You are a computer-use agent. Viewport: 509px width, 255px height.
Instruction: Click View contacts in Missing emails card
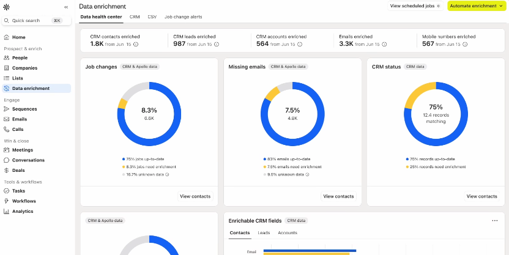pos(338,196)
